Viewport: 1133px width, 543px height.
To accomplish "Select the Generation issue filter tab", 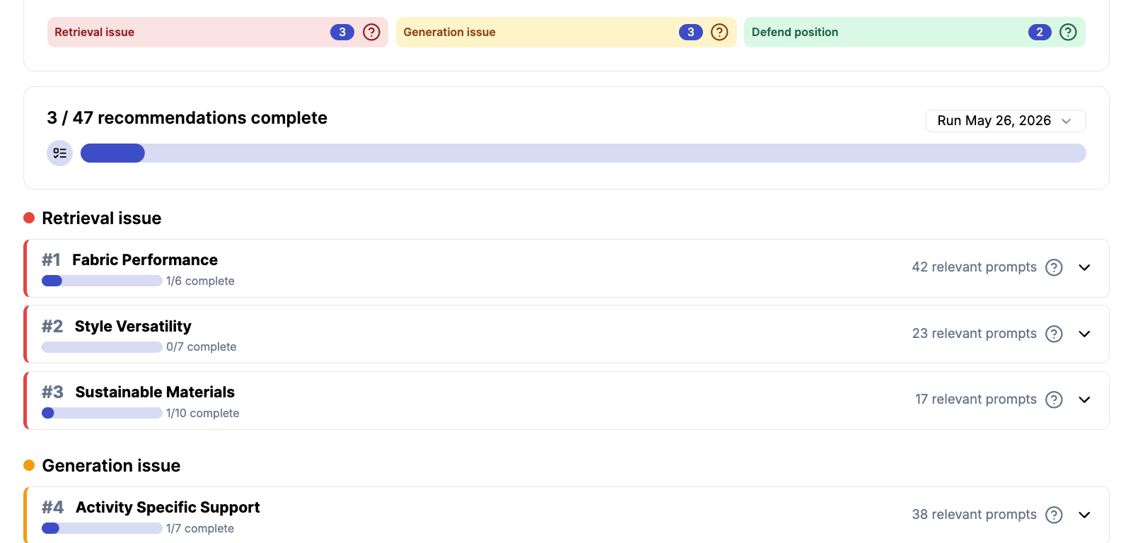I will point(566,32).
